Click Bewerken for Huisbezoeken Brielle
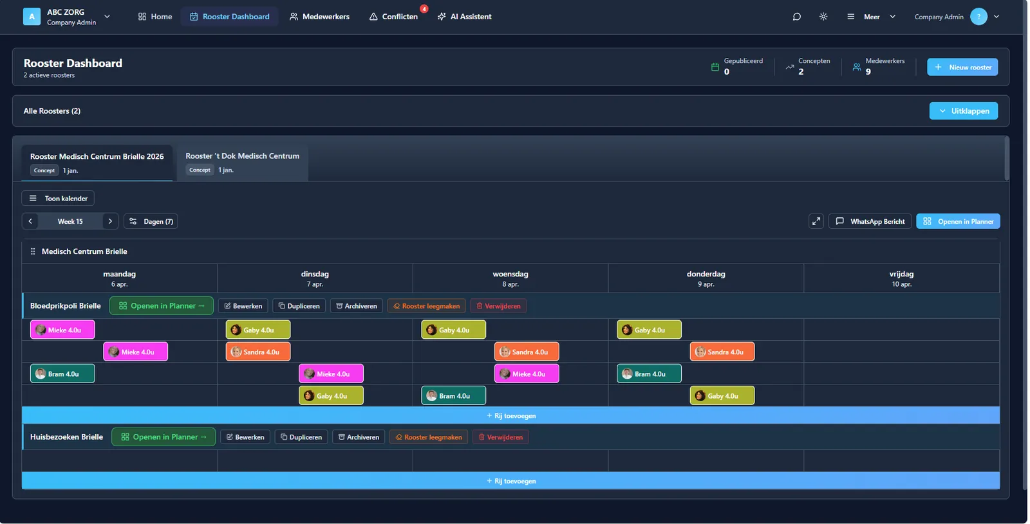 [245, 437]
